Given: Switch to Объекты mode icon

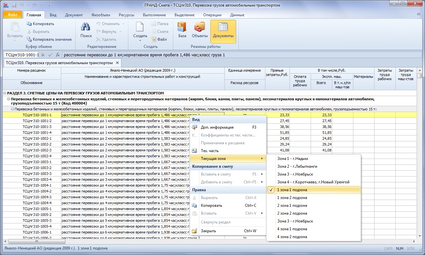Looking at the screenshot, I should (200, 28).
